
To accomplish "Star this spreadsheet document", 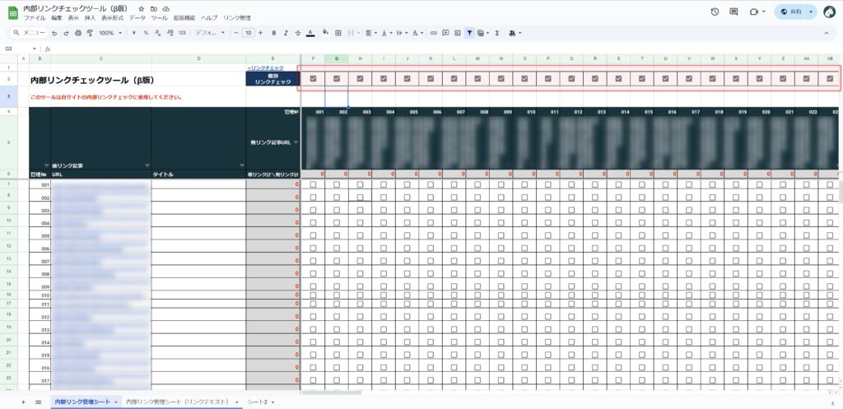I will [142, 7].
